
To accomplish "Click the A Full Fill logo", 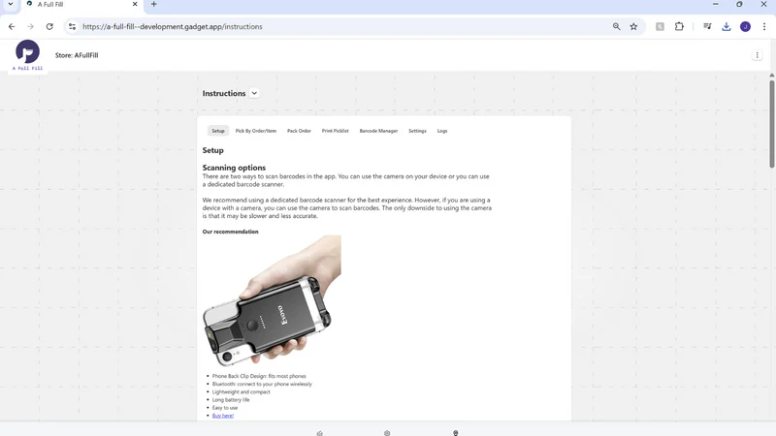I will point(28,55).
